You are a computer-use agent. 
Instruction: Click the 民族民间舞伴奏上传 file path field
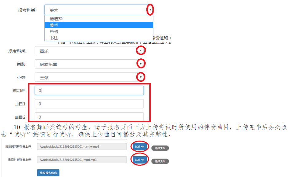coord(82,147)
